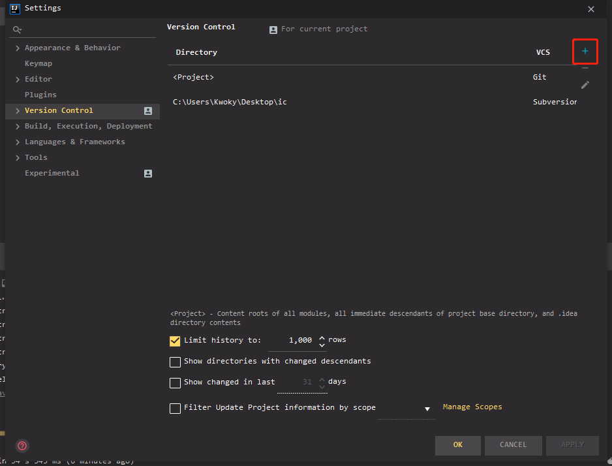
Task: Click the VCS column header
Action: [x=543, y=52]
